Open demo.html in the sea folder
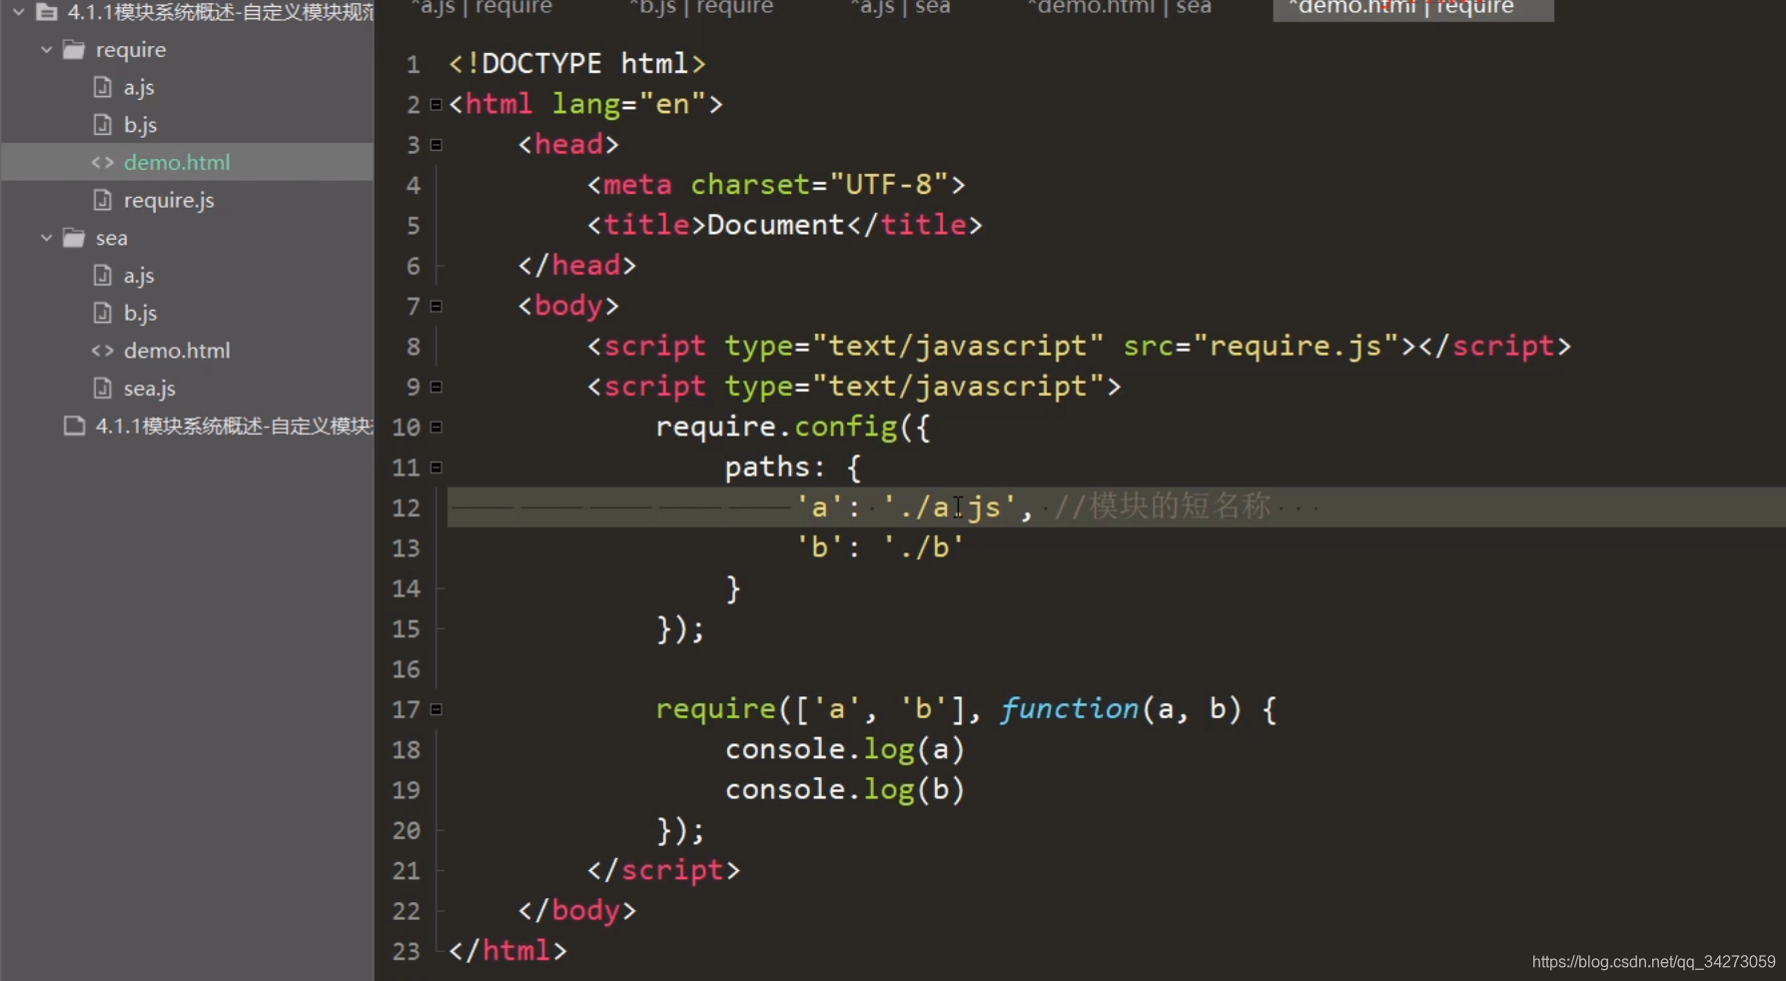Viewport: 1786px width, 981px height. coord(177,351)
